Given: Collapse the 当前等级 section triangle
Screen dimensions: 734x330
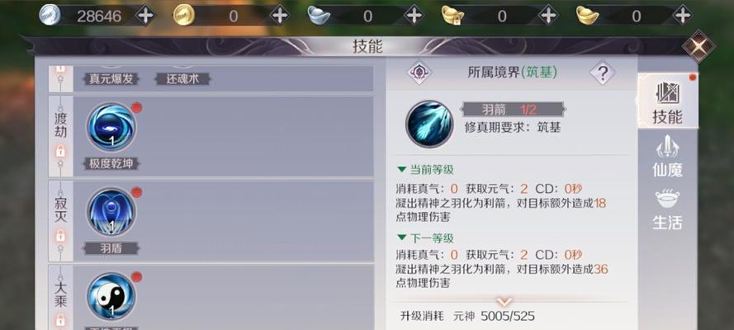Looking at the screenshot, I should pyautogui.click(x=401, y=169).
